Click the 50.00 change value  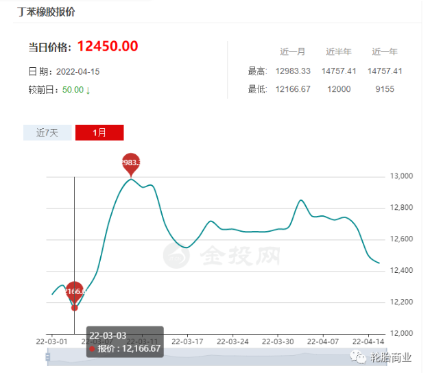click(73, 90)
